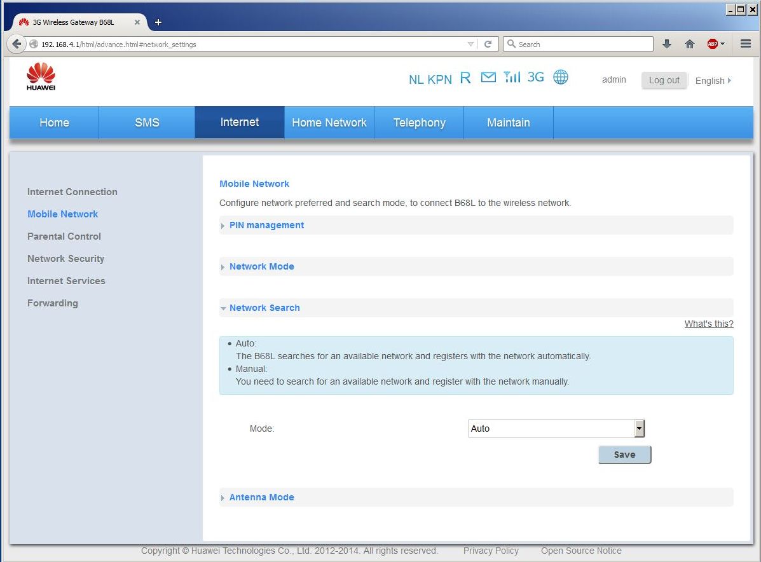Image resolution: width=761 pixels, height=562 pixels.
Task: Maximize the browser window
Action: (741, 10)
